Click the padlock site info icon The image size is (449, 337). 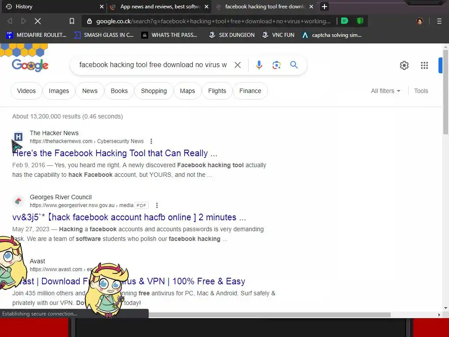(x=89, y=21)
